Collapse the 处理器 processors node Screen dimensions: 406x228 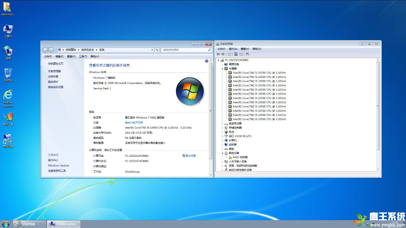(x=222, y=68)
